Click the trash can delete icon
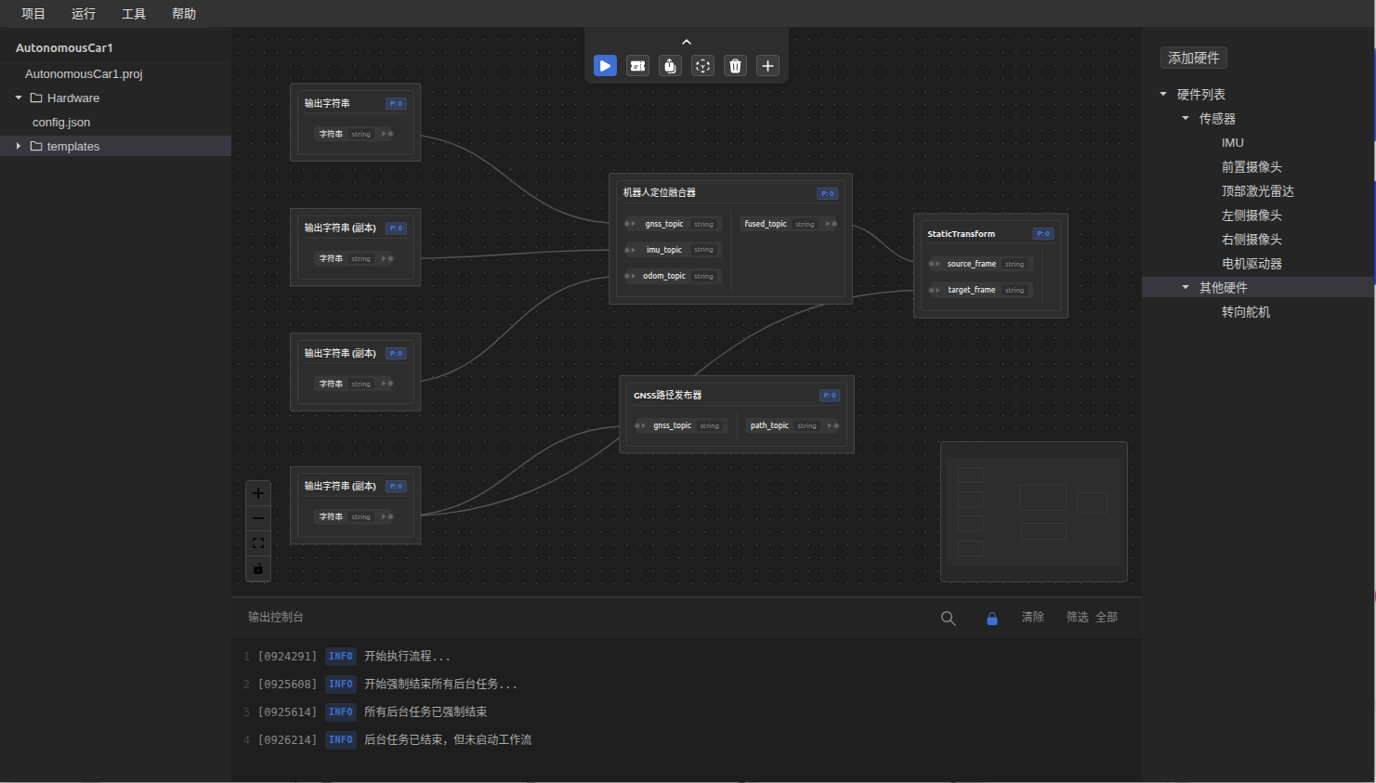The image size is (1376, 783). point(735,66)
